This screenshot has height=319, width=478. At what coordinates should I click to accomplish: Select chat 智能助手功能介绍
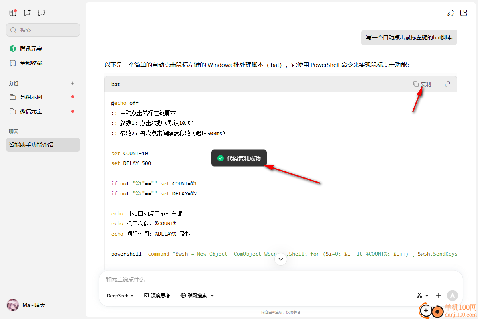point(43,145)
